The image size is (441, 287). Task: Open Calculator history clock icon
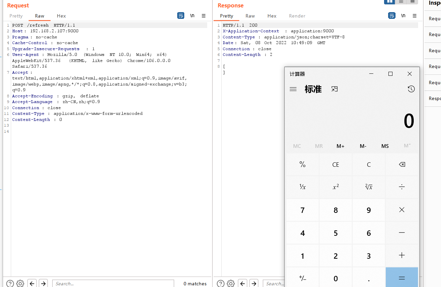[x=411, y=89]
